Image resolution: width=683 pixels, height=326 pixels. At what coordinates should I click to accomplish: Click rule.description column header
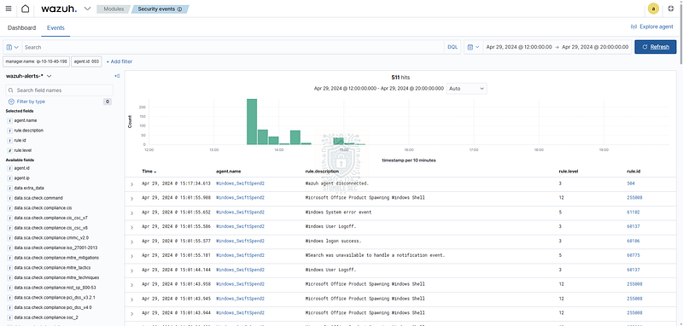pyautogui.click(x=322, y=172)
